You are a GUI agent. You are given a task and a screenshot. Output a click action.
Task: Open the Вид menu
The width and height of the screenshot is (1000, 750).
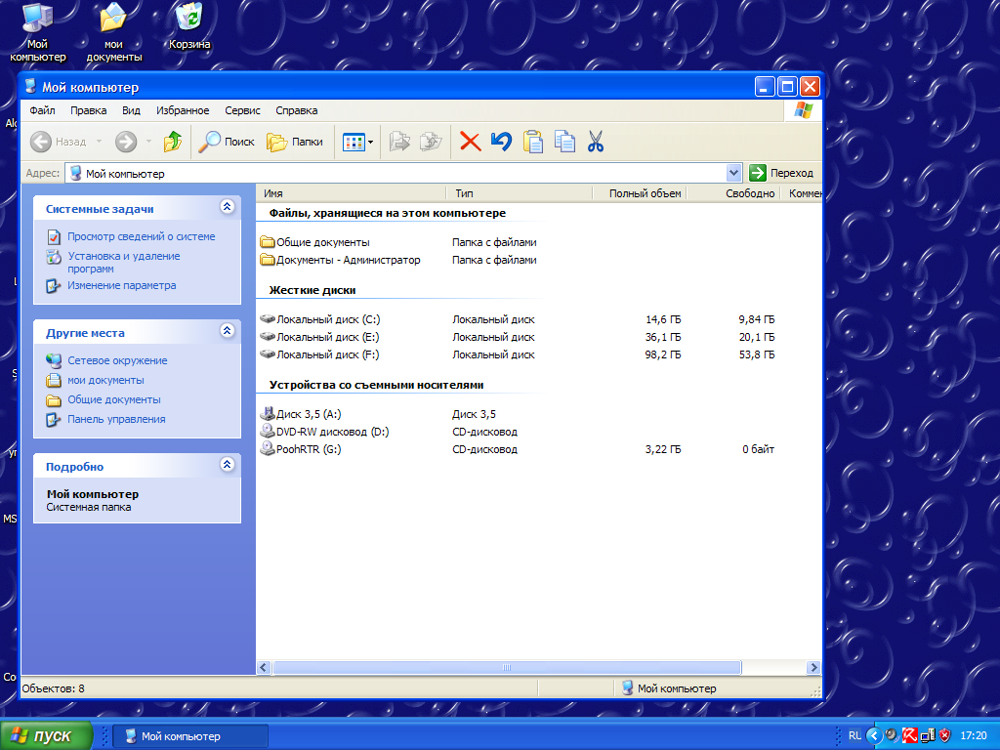131,110
